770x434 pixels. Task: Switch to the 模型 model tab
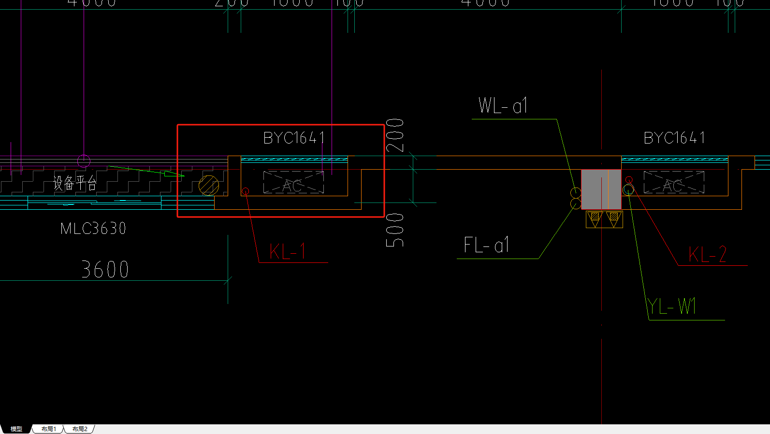pyautogui.click(x=16, y=429)
